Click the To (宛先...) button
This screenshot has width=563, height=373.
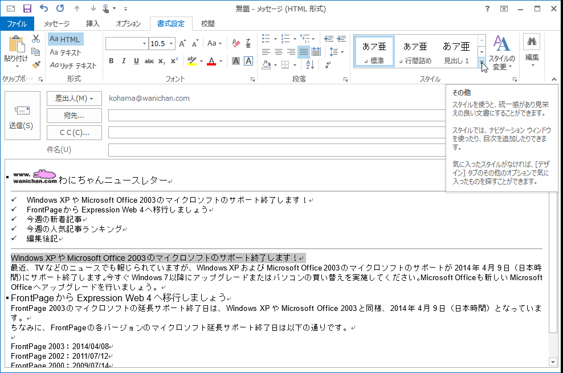pos(74,116)
